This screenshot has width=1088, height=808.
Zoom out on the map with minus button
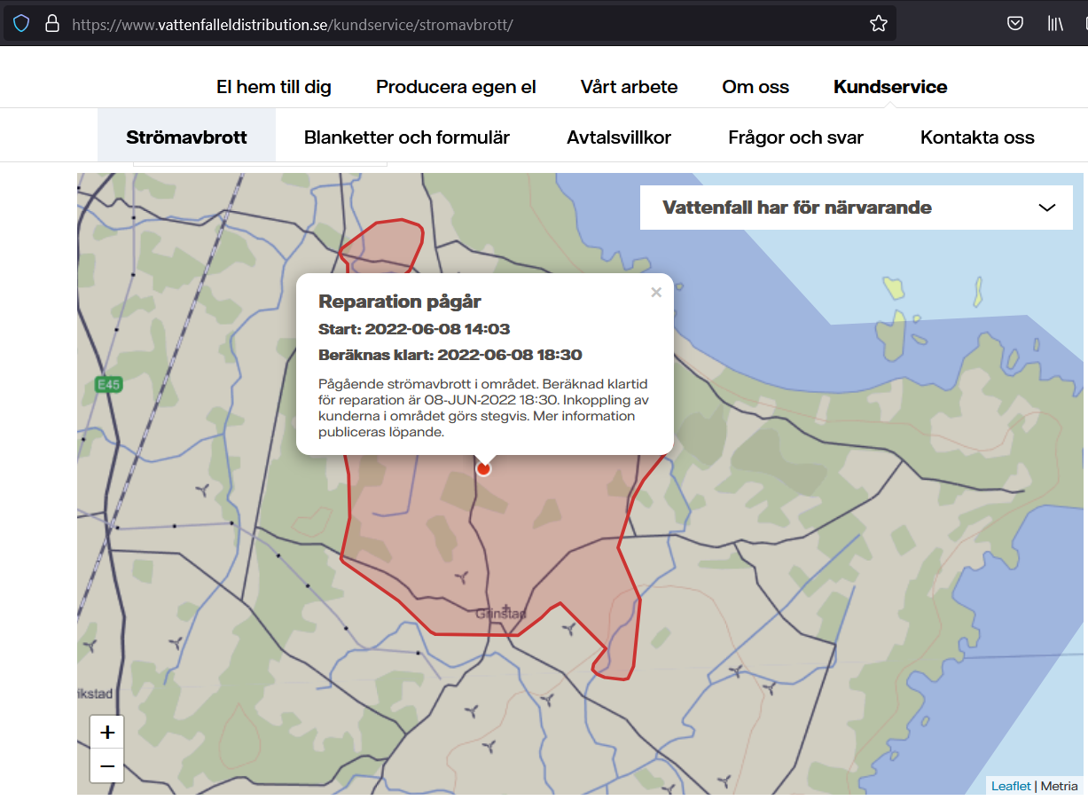point(107,766)
